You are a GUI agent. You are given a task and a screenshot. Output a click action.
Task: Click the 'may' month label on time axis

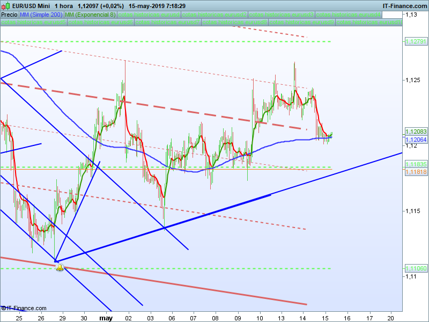click(x=106, y=318)
